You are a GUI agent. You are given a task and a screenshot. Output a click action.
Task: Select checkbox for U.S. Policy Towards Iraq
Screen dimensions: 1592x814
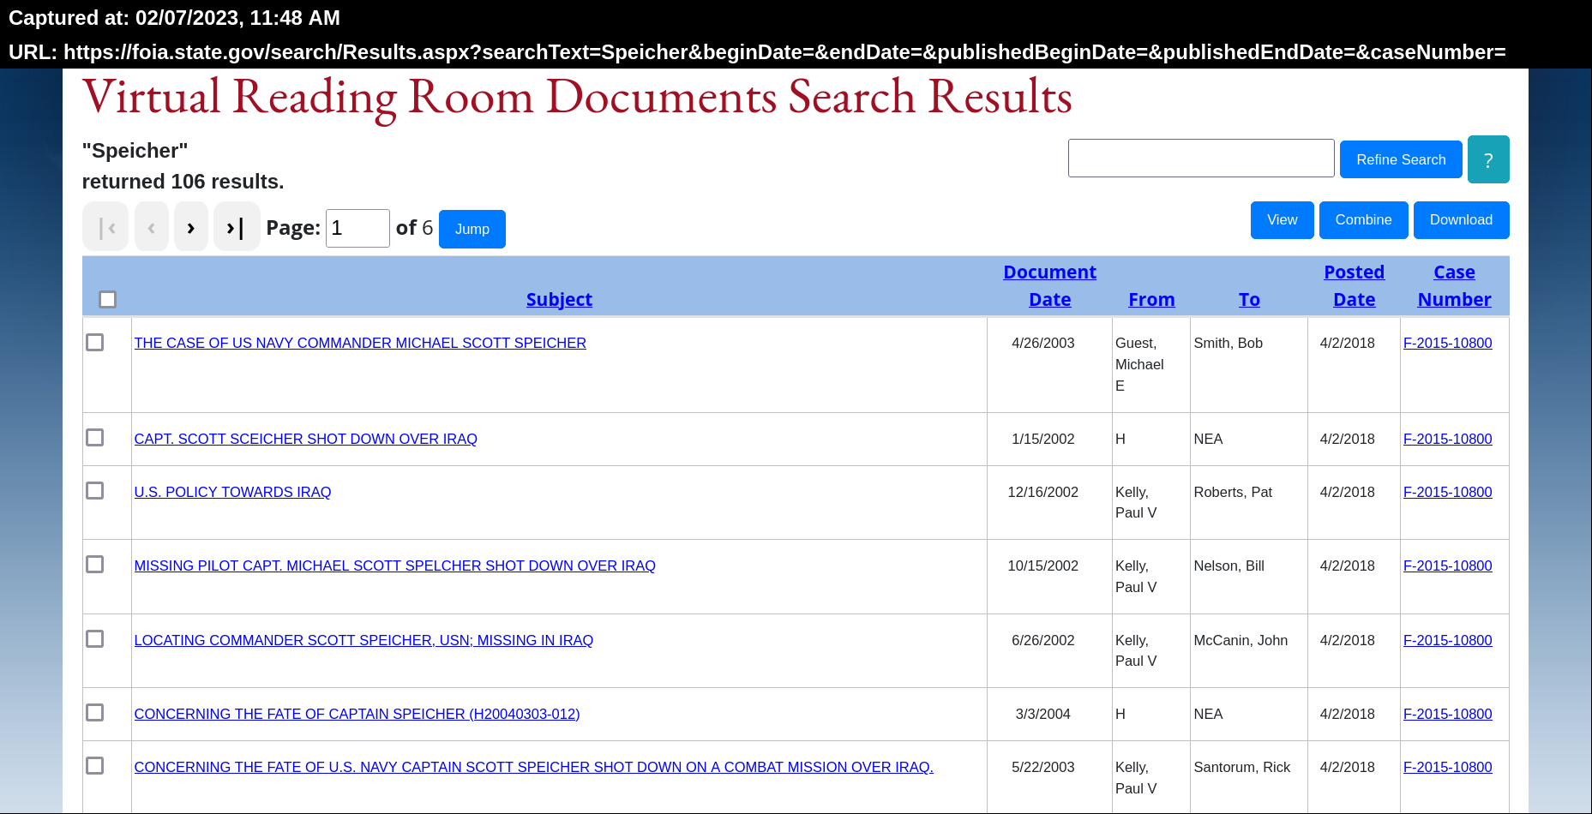(95, 490)
